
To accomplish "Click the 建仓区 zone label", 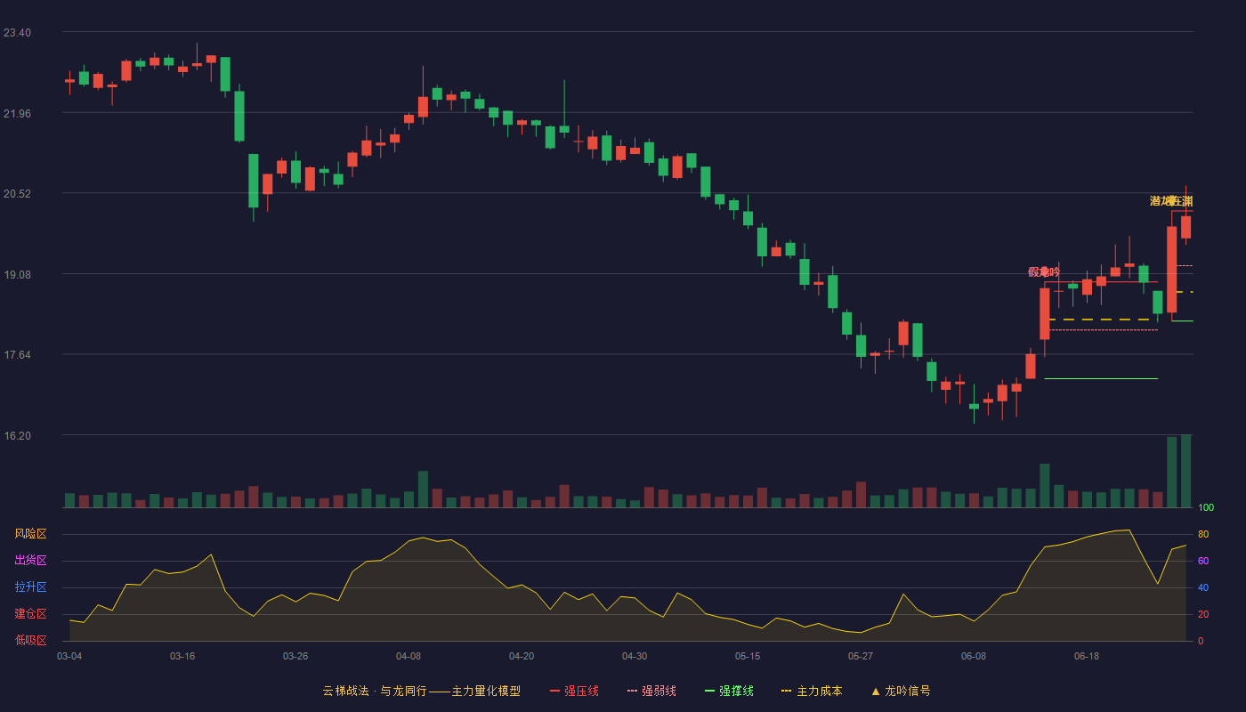I will 30,614.
